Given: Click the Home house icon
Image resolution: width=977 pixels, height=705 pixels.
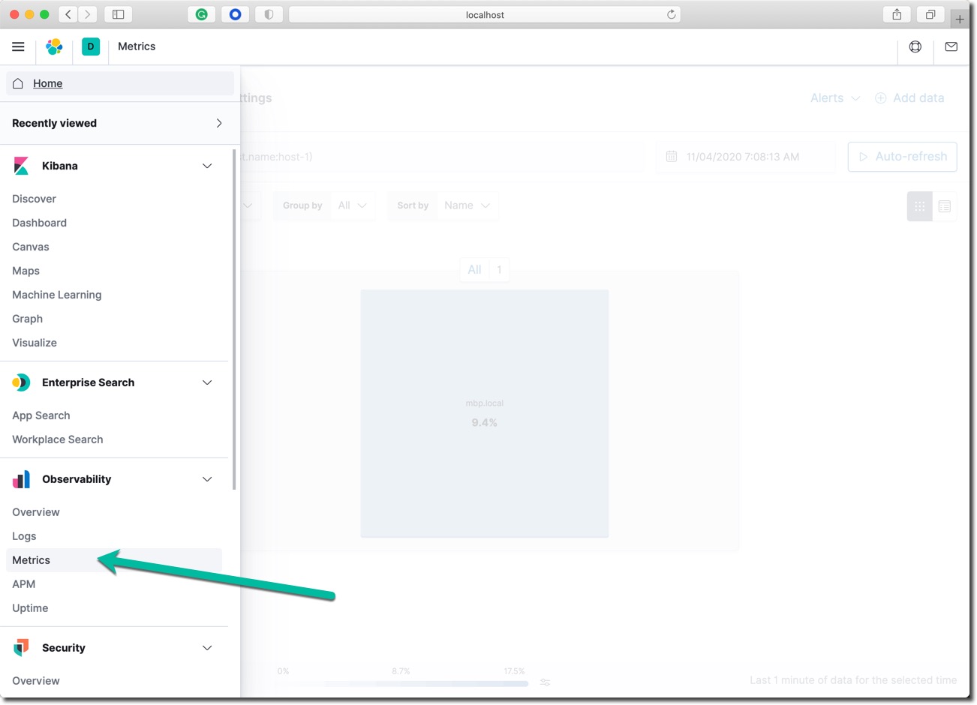Looking at the screenshot, I should coord(18,83).
